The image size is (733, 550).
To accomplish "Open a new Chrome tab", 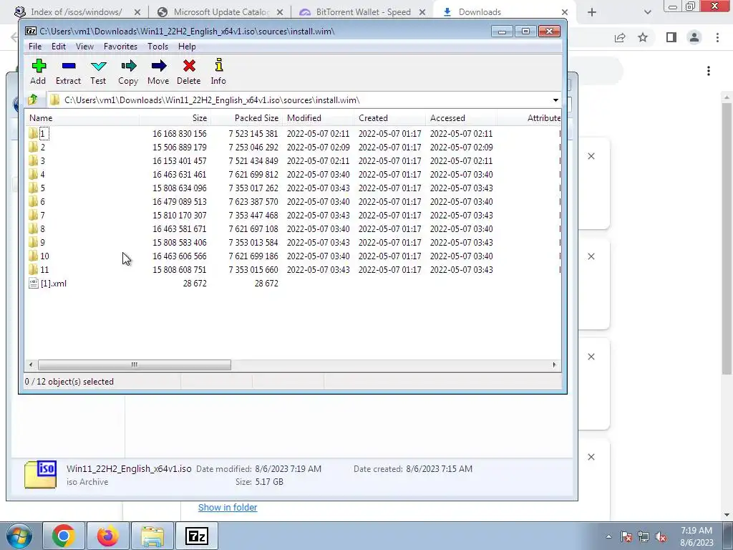I will coord(592,12).
